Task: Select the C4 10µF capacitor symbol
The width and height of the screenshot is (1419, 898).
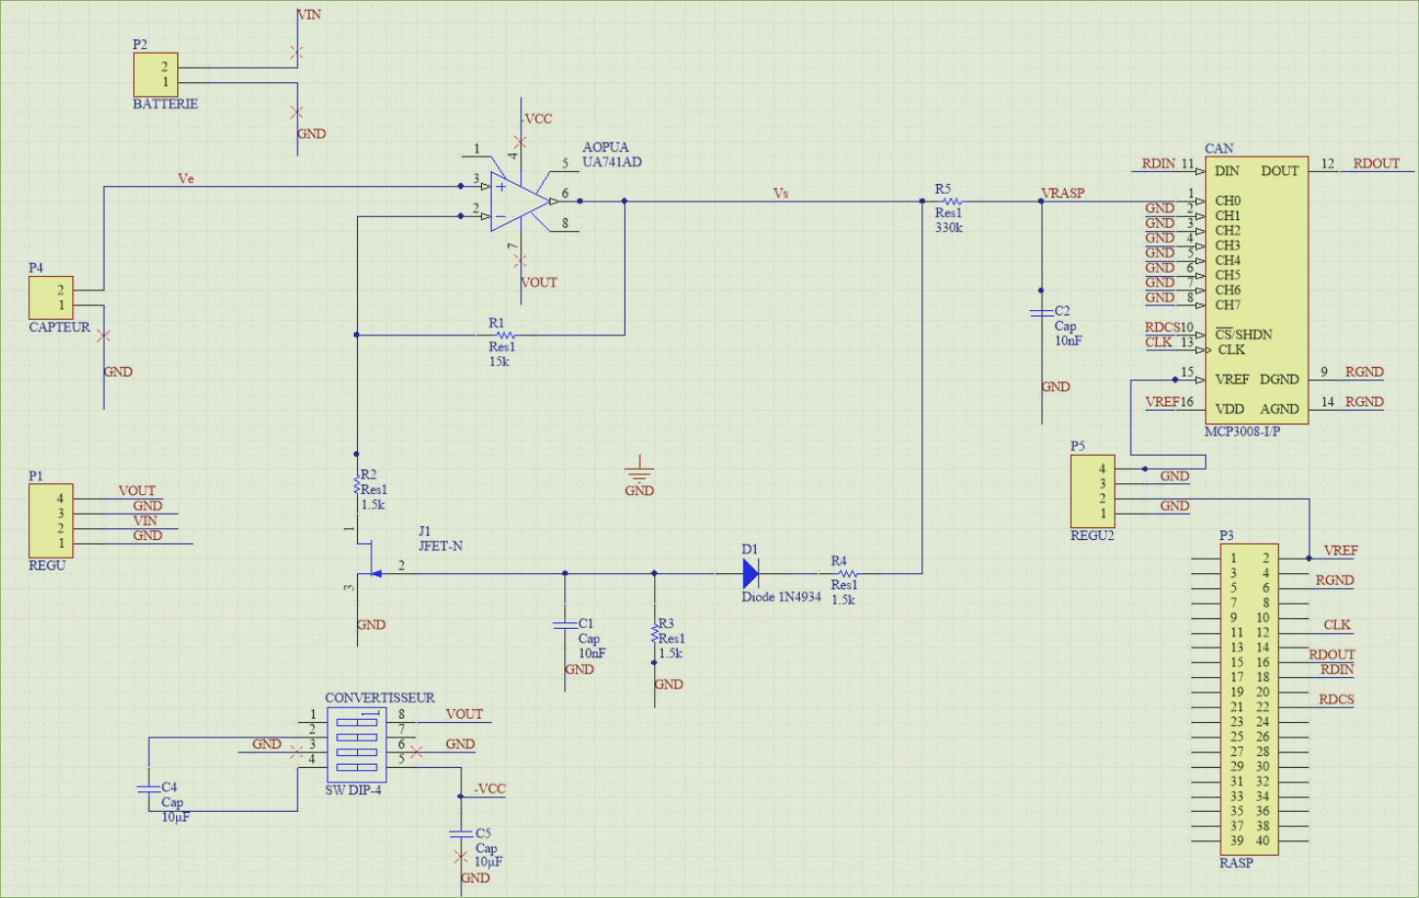Action: (x=147, y=786)
